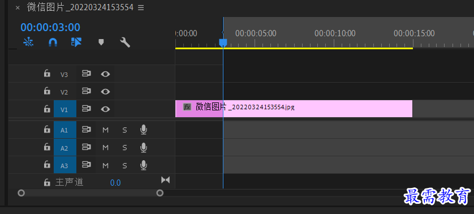Click right handle of zoom scrollbar

[x=160, y=193]
